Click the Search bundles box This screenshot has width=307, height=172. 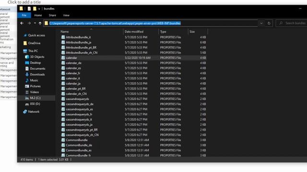coord(292,23)
